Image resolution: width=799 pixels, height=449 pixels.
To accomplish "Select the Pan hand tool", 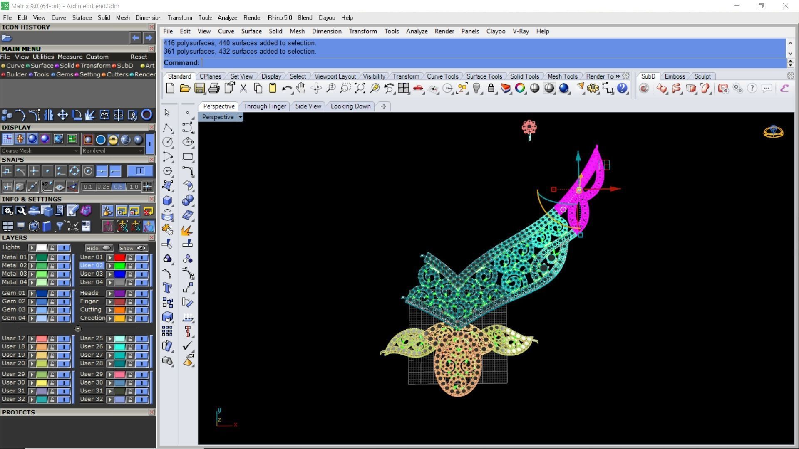I will [301, 88].
